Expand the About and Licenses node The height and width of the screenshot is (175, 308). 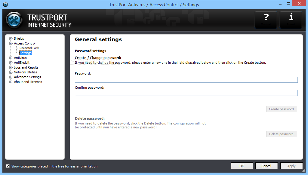pos(11,82)
